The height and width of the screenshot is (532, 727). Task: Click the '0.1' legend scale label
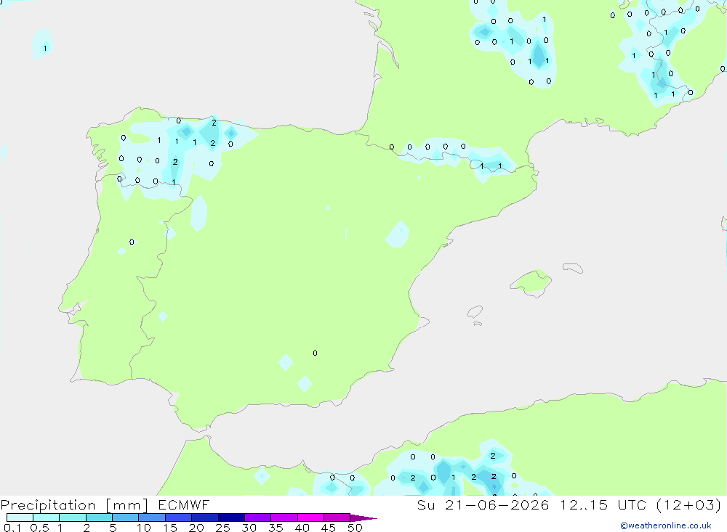pyautogui.click(x=12, y=528)
